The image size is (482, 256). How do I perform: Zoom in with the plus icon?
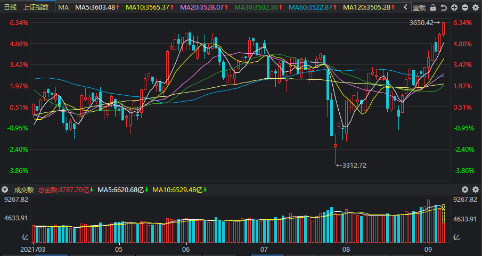(454, 7)
